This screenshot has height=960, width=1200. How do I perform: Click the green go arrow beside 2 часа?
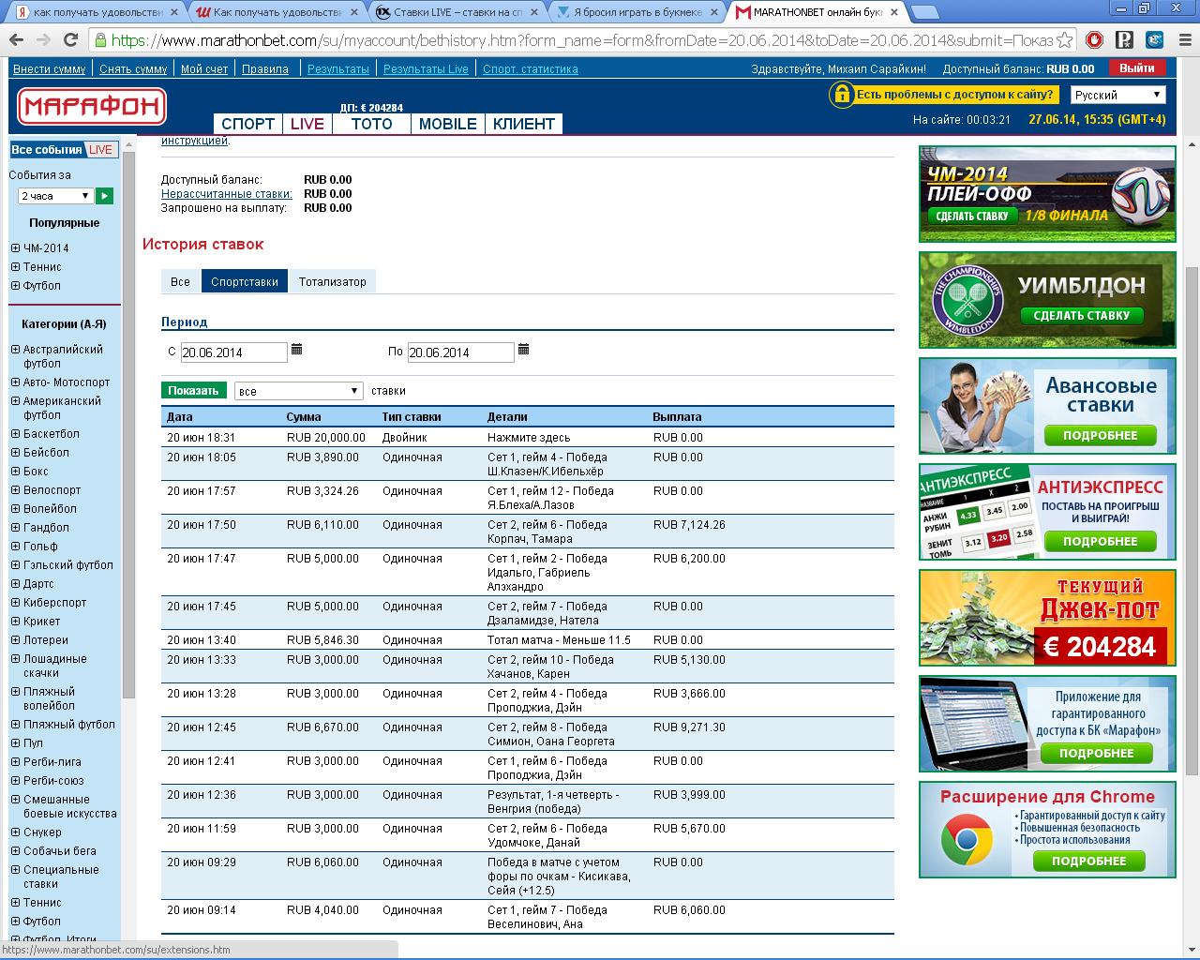coord(105,196)
